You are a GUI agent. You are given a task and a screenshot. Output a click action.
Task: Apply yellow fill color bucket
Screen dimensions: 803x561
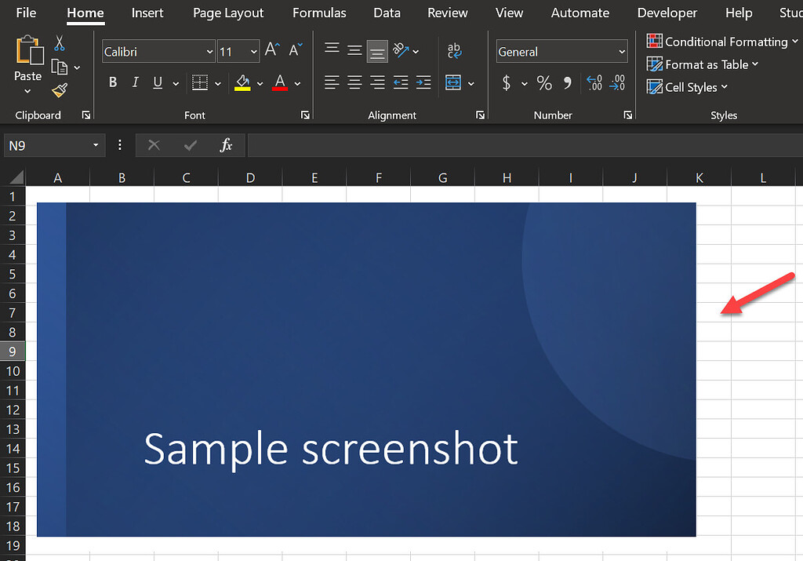click(x=243, y=82)
